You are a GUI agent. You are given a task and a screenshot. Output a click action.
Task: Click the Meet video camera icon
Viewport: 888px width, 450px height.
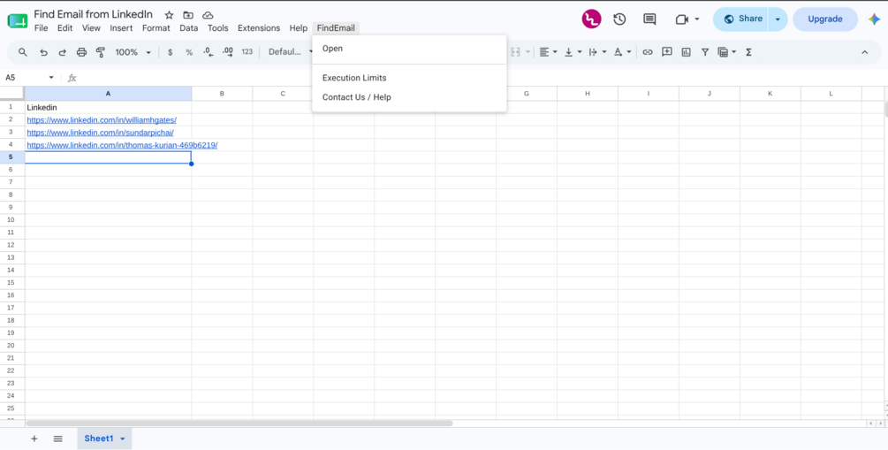click(x=681, y=19)
